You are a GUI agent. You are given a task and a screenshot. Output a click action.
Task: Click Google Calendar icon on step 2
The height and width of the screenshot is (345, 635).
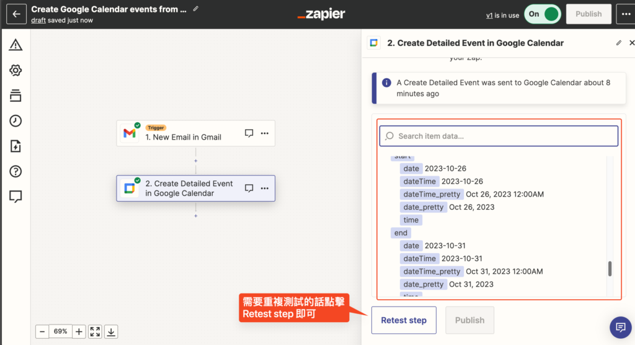[129, 189]
